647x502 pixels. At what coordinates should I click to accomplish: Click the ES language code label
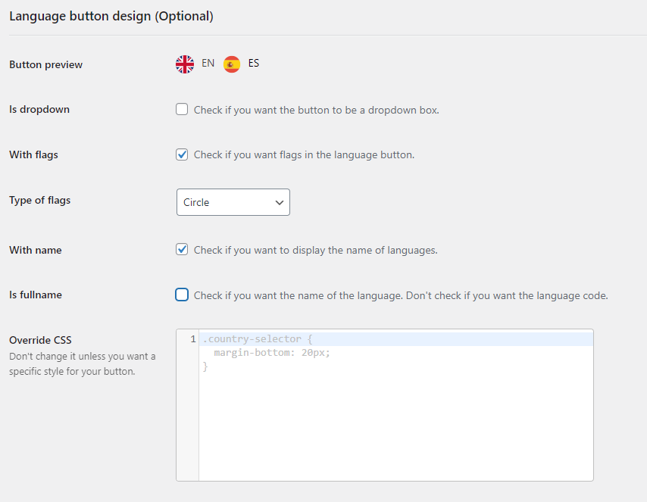[x=254, y=64]
